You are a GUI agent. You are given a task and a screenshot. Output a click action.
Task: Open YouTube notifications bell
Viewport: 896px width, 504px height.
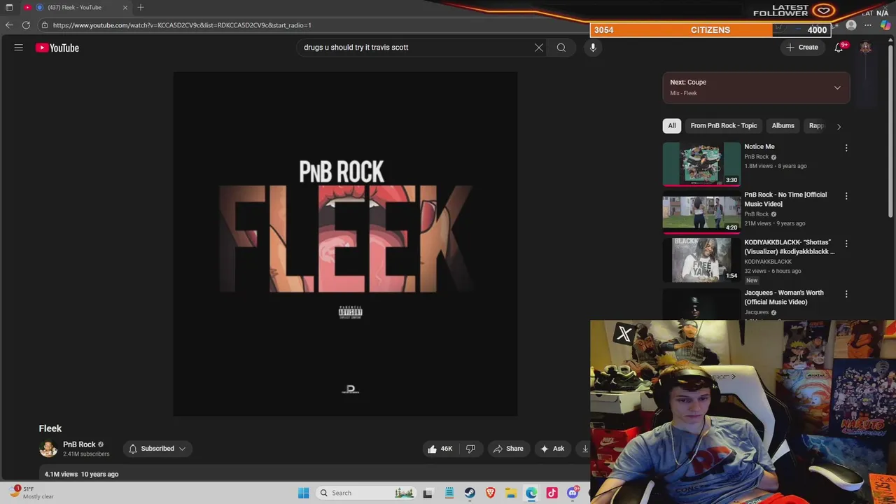(839, 48)
